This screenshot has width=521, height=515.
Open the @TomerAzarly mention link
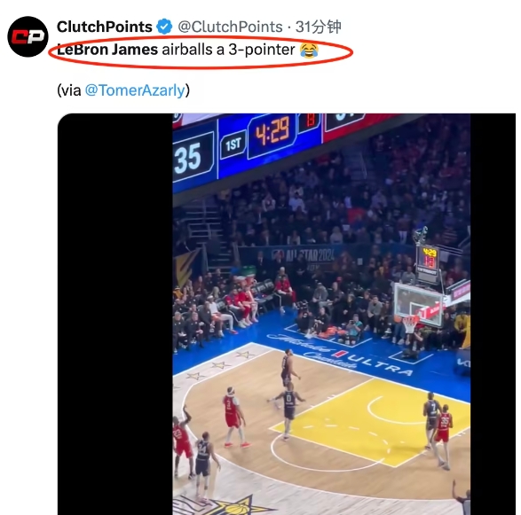point(135,90)
